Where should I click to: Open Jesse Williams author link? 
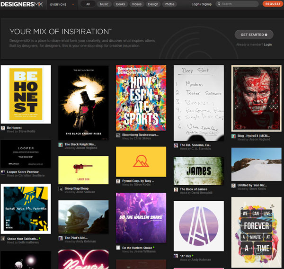(x=144, y=251)
